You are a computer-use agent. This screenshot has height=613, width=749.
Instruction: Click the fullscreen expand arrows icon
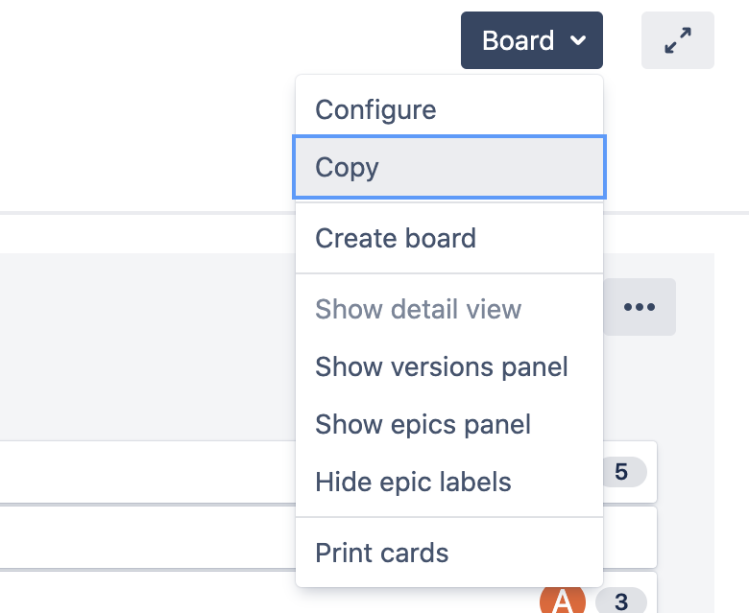pos(677,40)
